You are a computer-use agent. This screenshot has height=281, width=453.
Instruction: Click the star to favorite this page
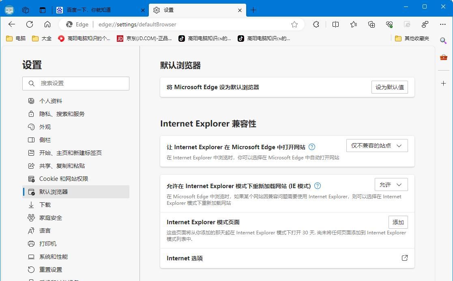point(294,24)
